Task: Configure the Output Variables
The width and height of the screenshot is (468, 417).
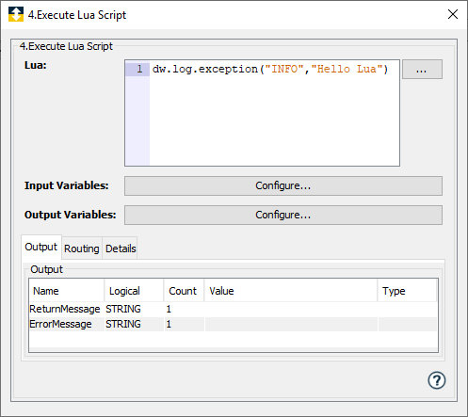Action: pyautogui.click(x=283, y=215)
